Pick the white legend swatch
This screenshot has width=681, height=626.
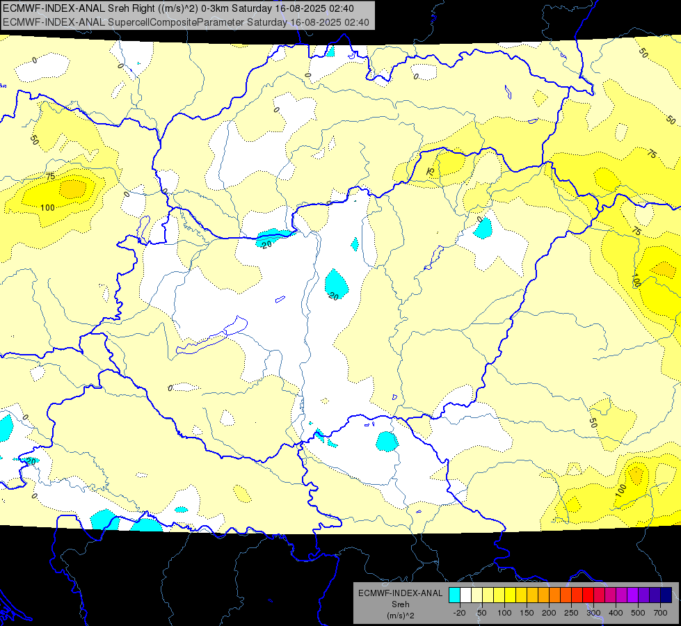[x=465, y=595]
